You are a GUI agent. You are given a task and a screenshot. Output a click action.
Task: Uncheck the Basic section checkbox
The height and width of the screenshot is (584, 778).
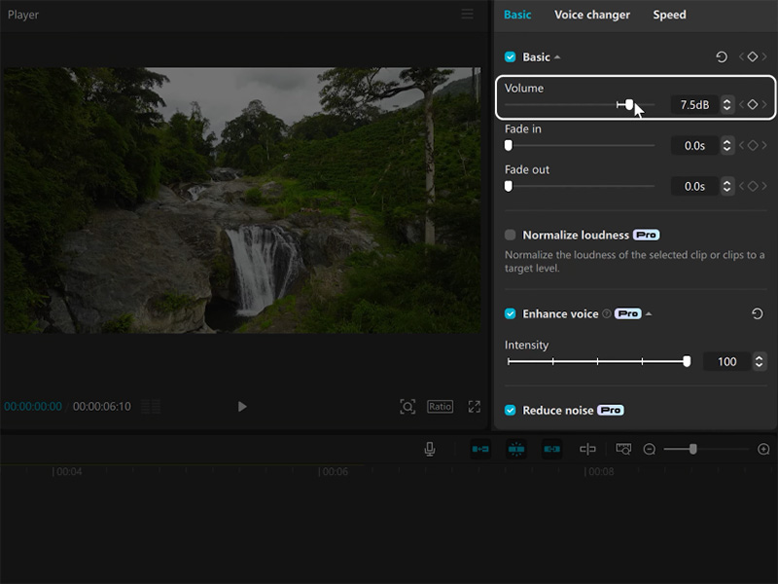510,57
